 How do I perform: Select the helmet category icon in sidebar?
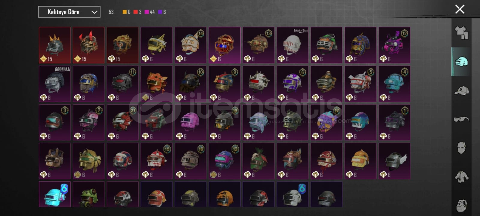(x=461, y=61)
